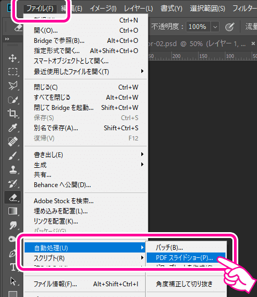The width and height of the screenshot is (257, 297).
Task: Choose すべてを閉じる menu item
Action: 86,98
